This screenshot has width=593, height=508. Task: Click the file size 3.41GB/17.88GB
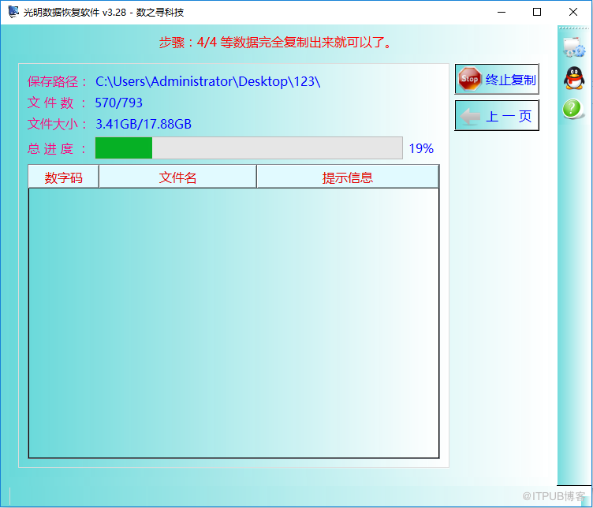pyautogui.click(x=144, y=124)
